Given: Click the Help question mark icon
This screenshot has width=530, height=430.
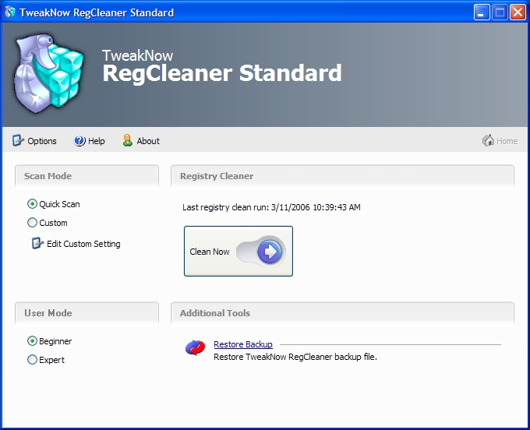Looking at the screenshot, I should (x=79, y=140).
